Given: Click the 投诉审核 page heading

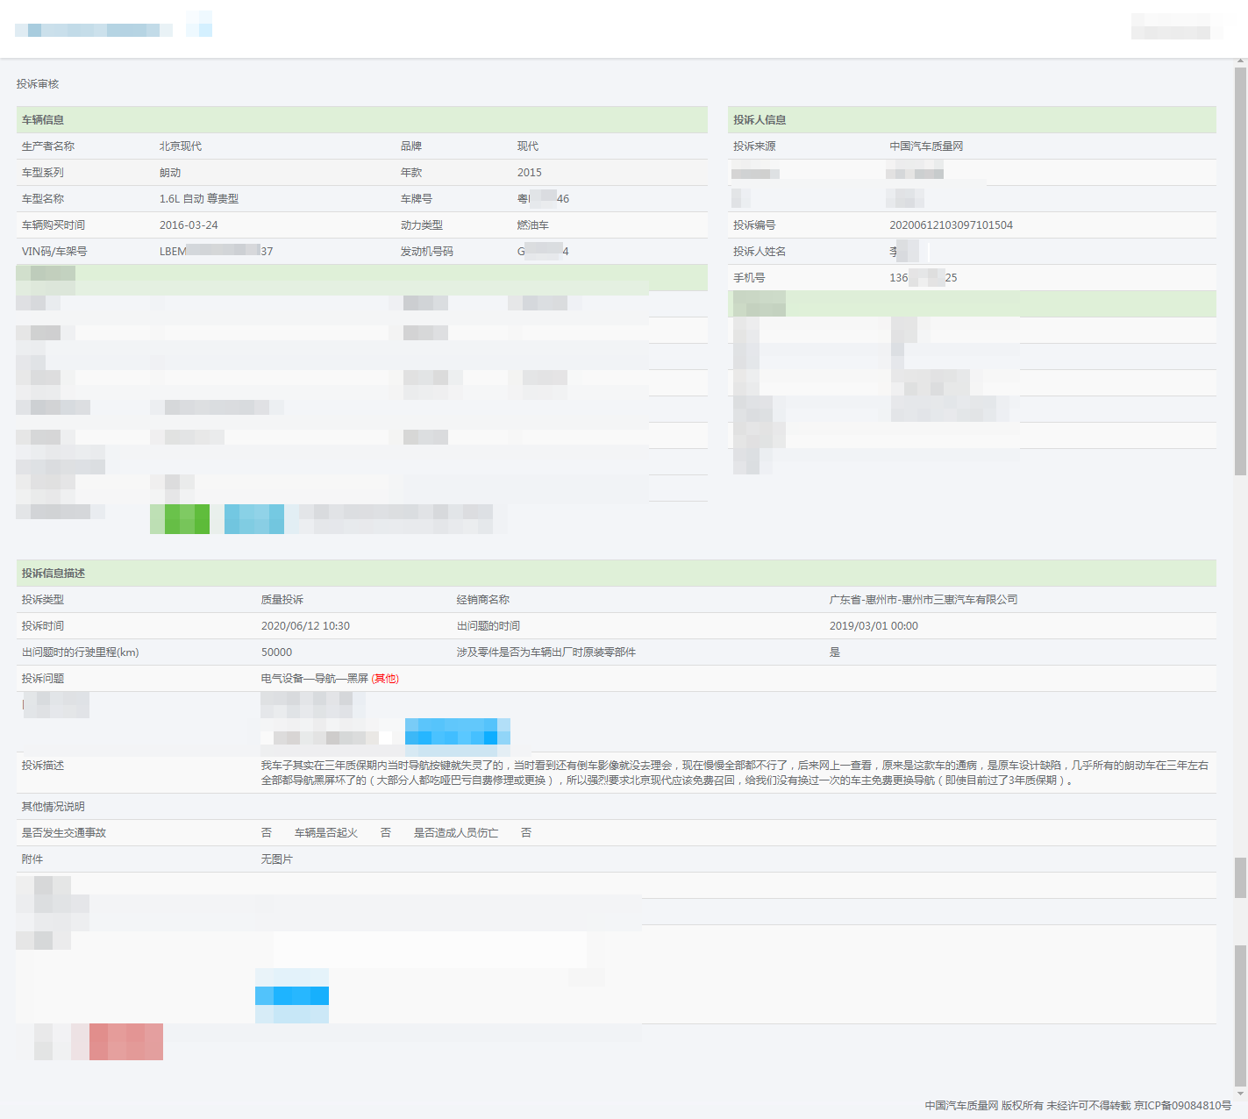Looking at the screenshot, I should (38, 84).
